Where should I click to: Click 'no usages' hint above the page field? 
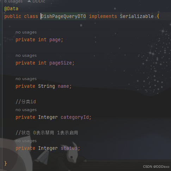click(26, 32)
